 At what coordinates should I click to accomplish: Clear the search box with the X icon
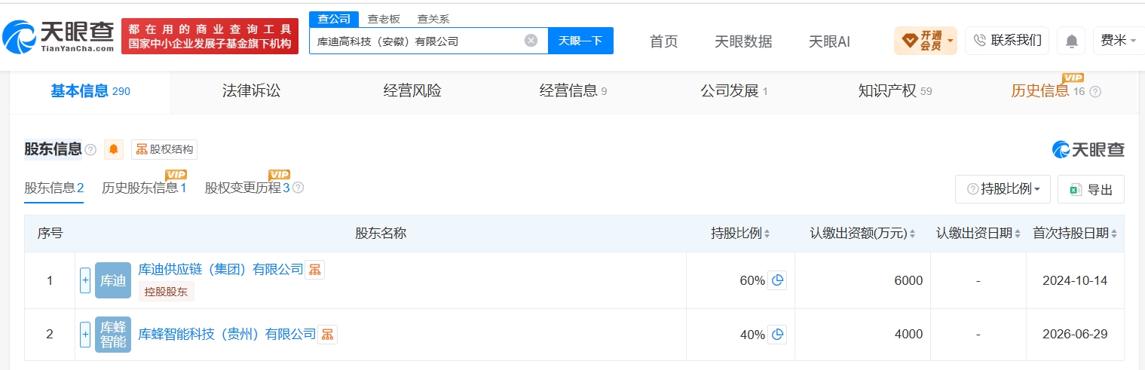click(x=531, y=41)
